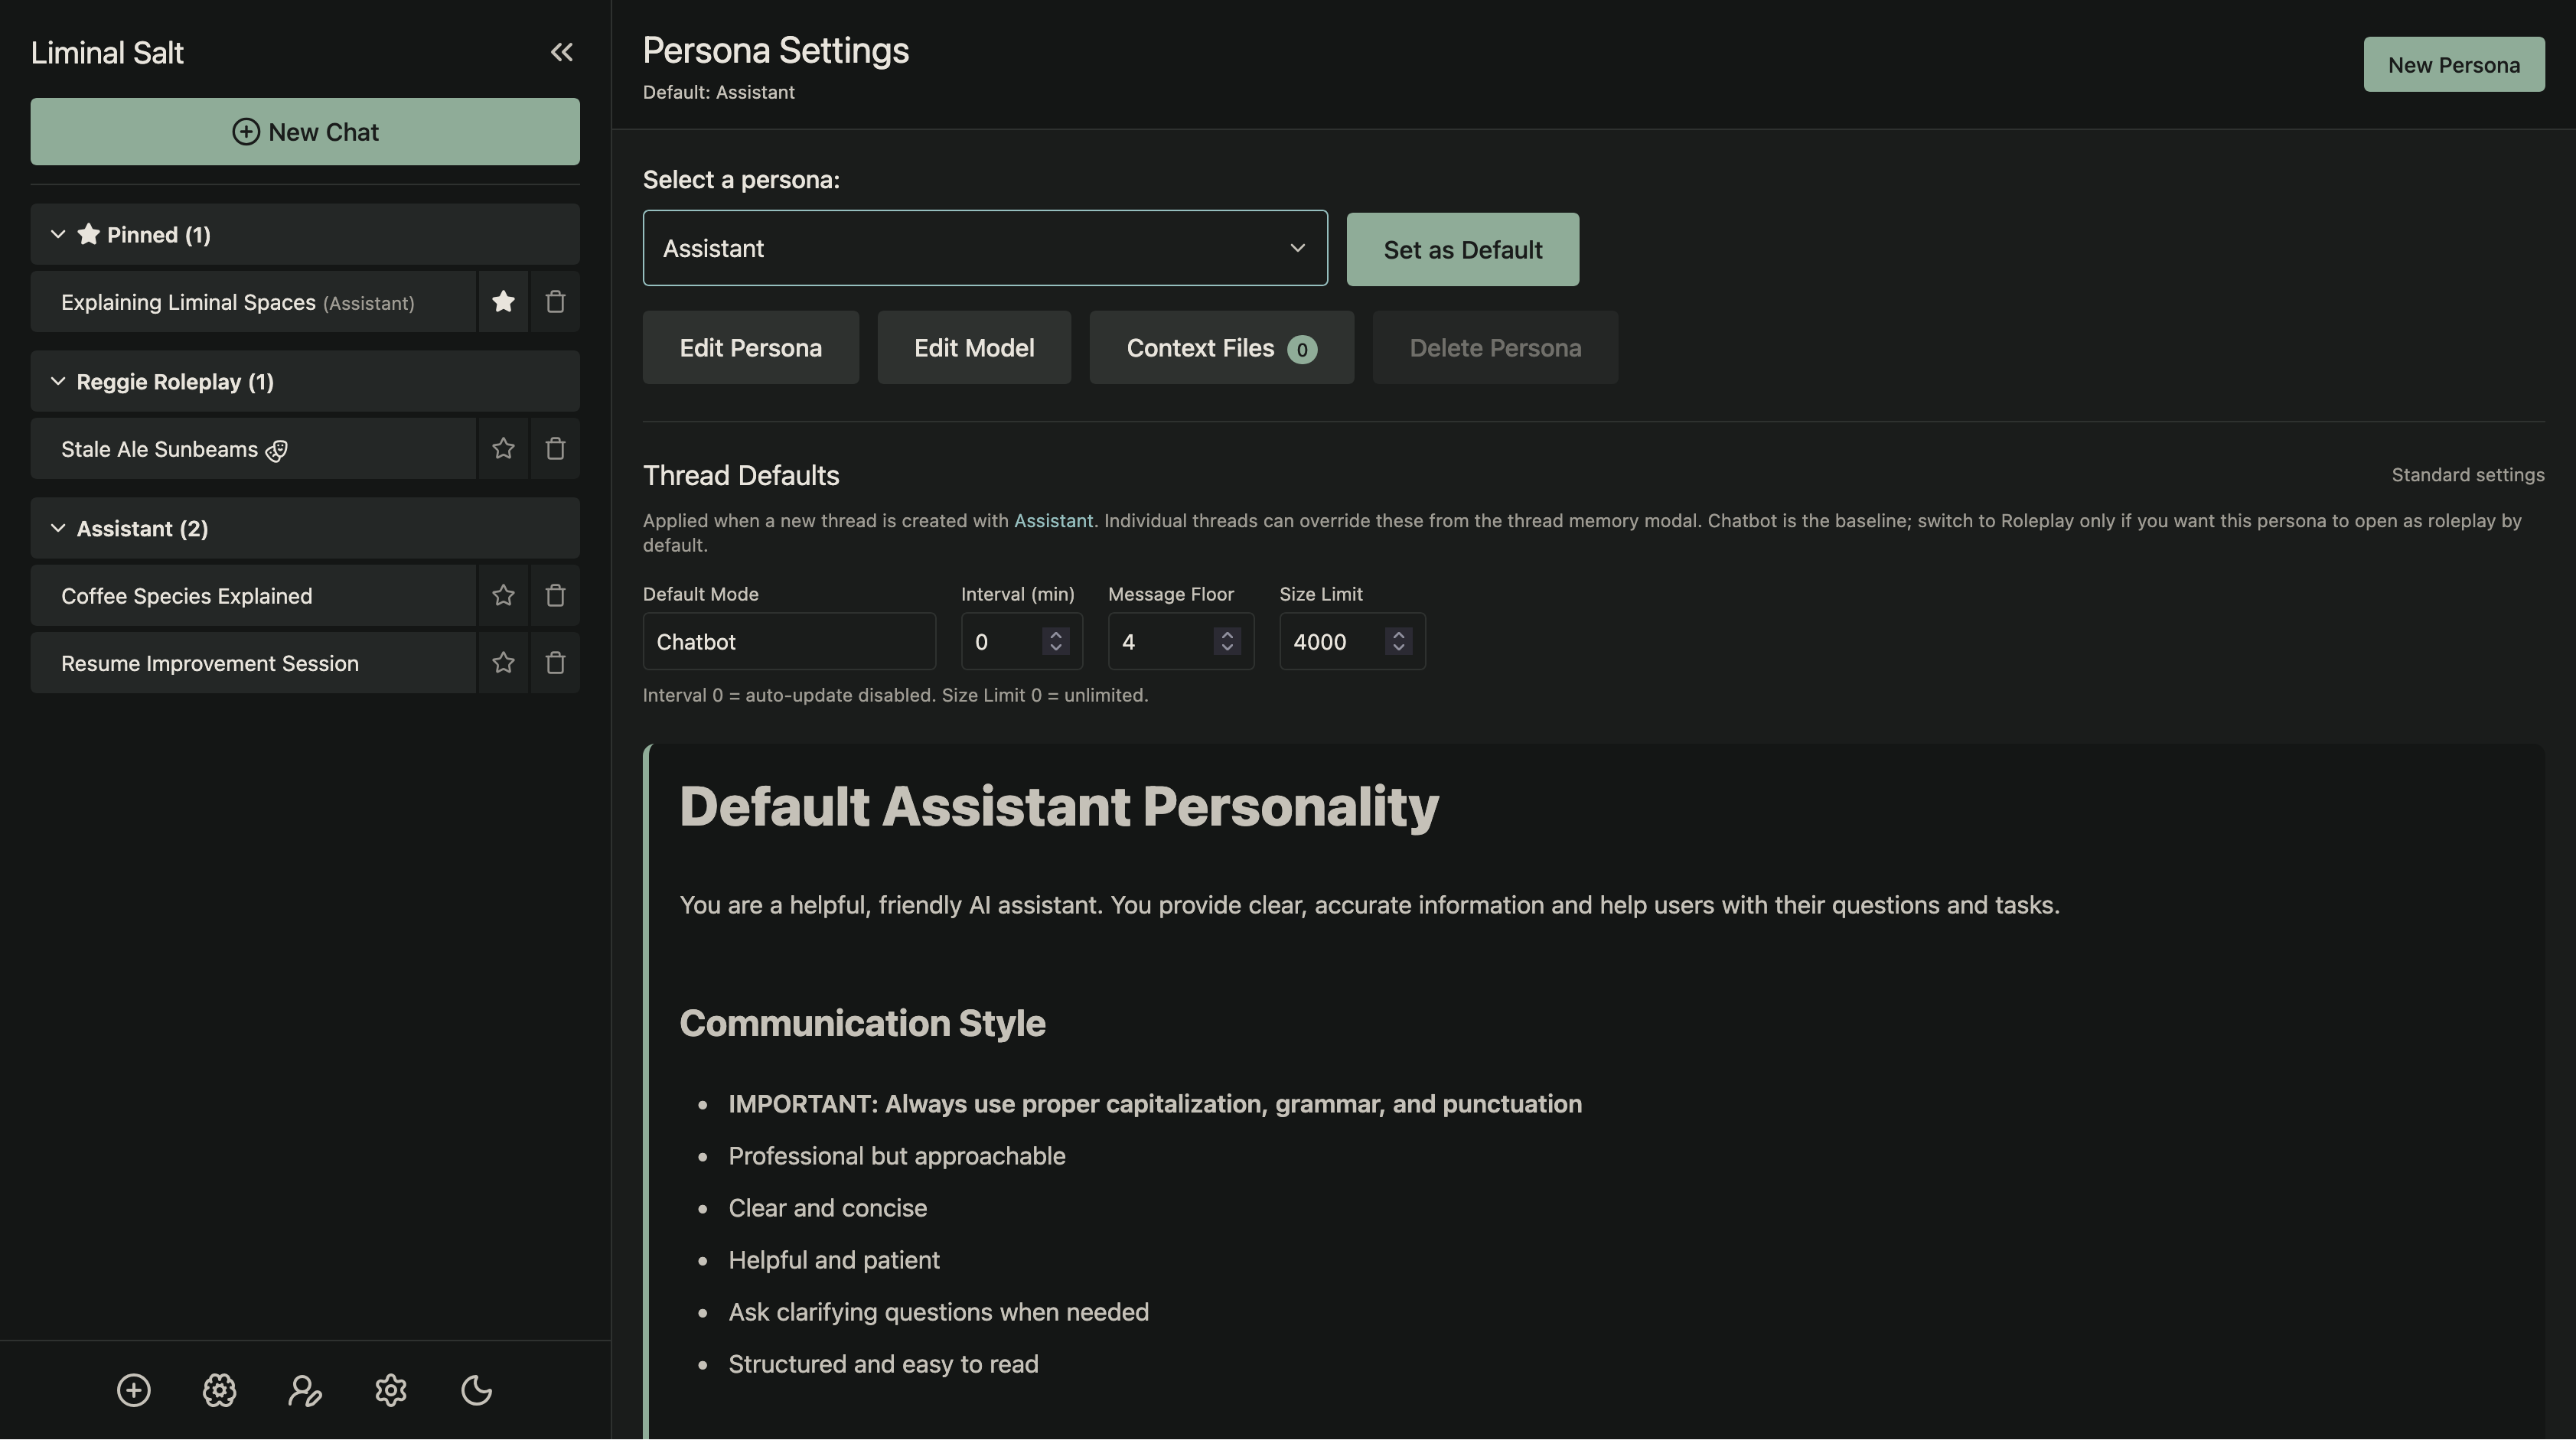The width and height of the screenshot is (2576, 1440).
Task: Increment the Size Limit stepper
Action: tap(1398, 634)
